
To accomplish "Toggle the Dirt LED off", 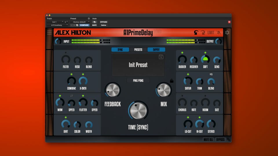I will point(66,118).
